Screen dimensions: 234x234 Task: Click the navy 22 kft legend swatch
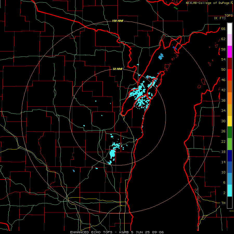pyautogui.click(x=230, y=156)
